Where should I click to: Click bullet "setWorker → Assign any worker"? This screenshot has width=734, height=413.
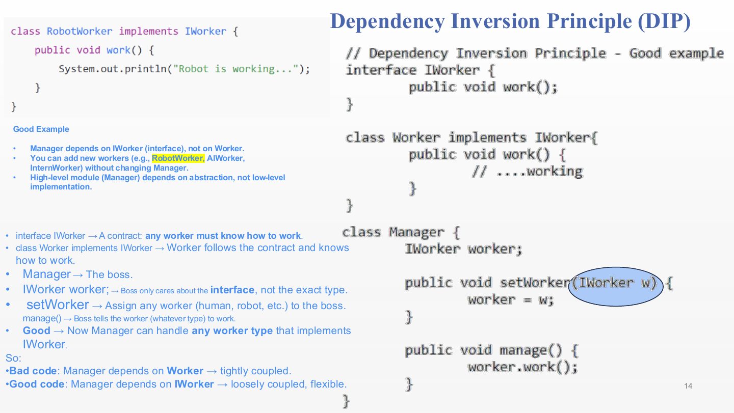click(x=186, y=306)
